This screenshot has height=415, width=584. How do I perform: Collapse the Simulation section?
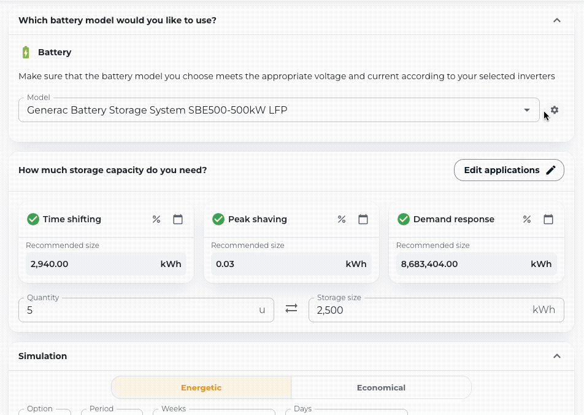pyautogui.click(x=557, y=356)
